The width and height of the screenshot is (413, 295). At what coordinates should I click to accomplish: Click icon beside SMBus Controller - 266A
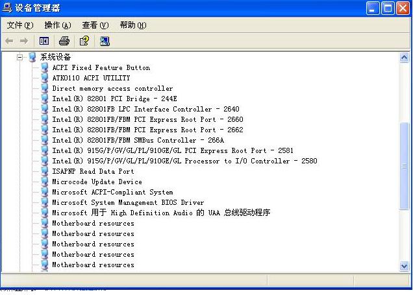45,140
